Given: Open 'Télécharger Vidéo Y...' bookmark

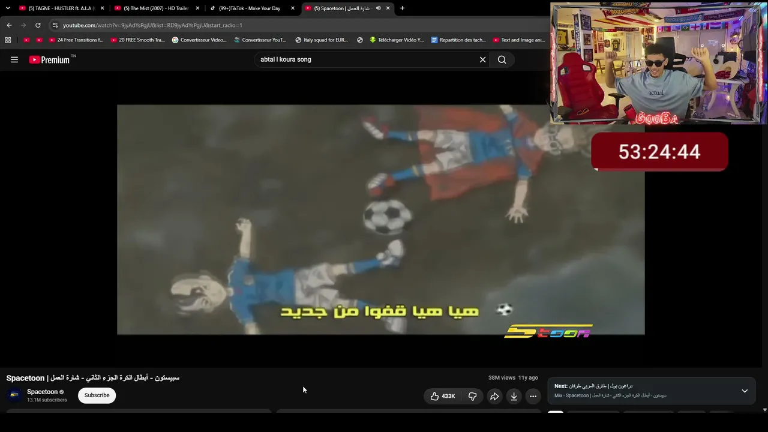Looking at the screenshot, I should (397, 40).
